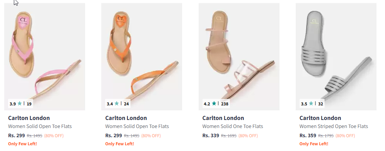Open Carlton London brand for grey slides
This screenshot has width=385, height=151.
[320, 118]
